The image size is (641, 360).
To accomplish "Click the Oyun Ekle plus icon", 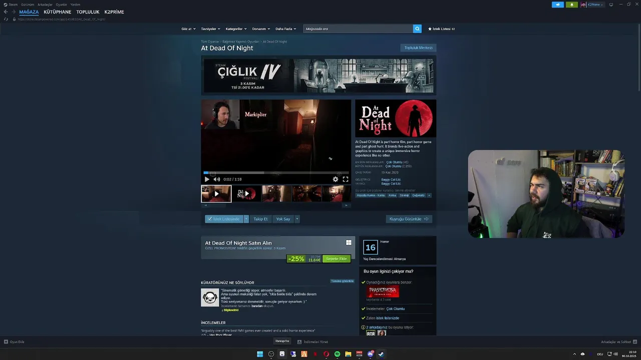I will tap(6, 342).
